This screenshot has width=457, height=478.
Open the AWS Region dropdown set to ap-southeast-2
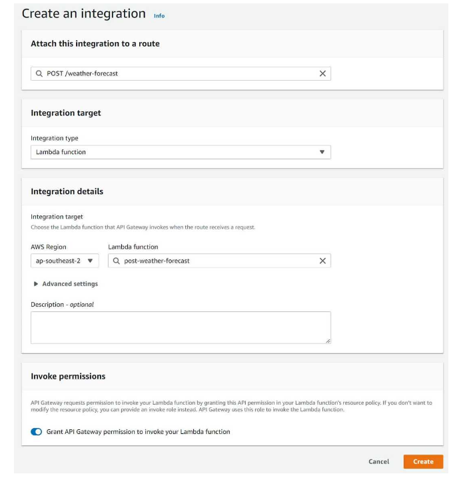point(65,261)
